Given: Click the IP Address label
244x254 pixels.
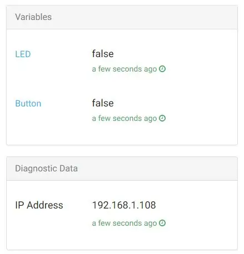Looking at the screenshot, I should 39,205.
